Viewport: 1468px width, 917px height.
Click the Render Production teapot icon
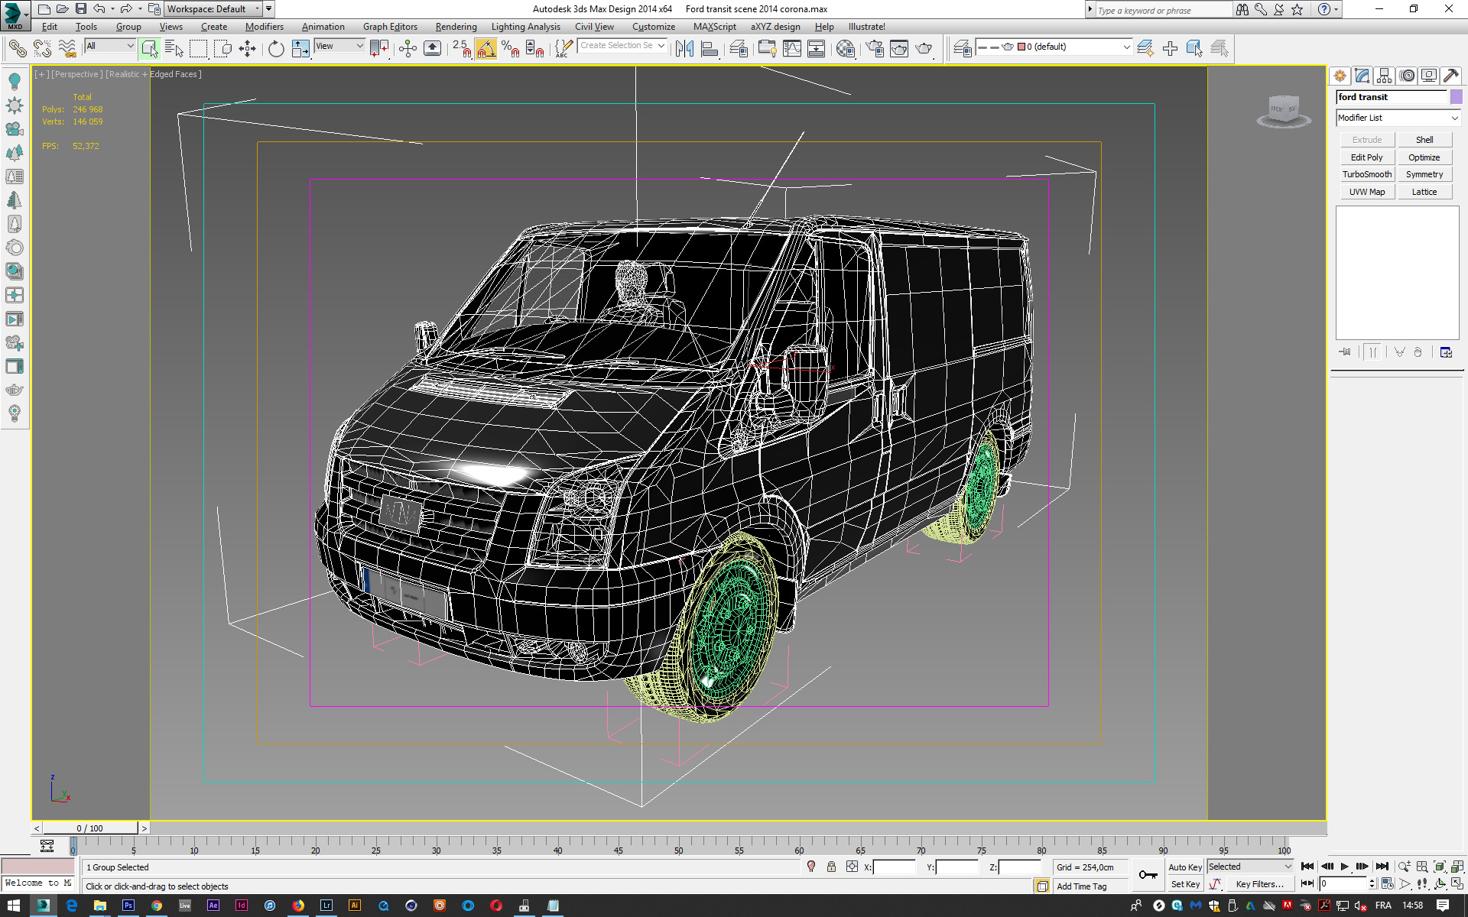click(x=924, y=49)
